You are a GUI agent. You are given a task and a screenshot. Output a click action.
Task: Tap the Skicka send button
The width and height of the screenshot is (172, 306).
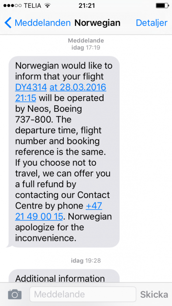[154, 294]
